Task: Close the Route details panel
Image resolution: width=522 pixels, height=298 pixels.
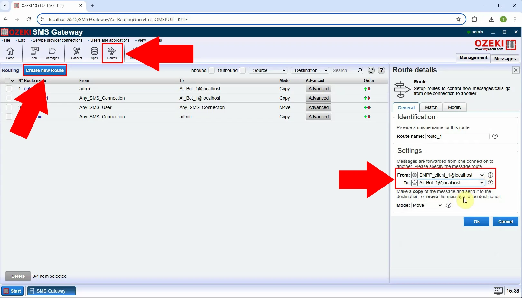Action: pos(516,70)
